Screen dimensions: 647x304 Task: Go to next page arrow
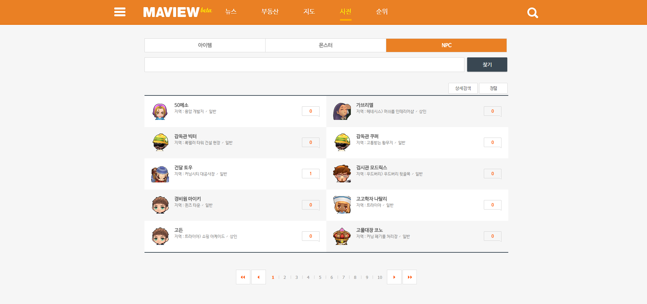394,277
